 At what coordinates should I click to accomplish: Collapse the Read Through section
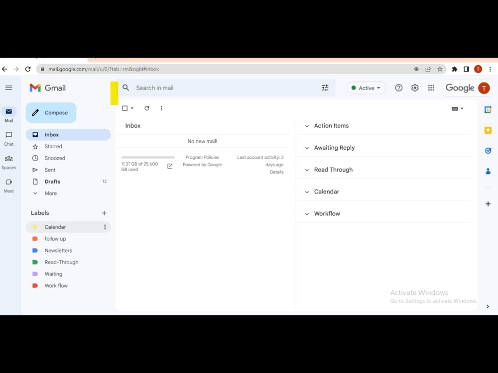307,170
